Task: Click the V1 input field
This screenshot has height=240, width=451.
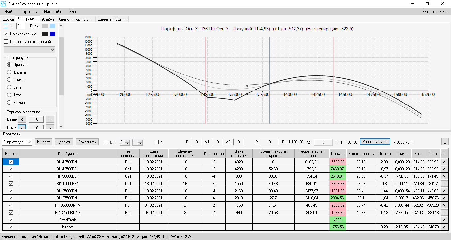Action: 218,142
